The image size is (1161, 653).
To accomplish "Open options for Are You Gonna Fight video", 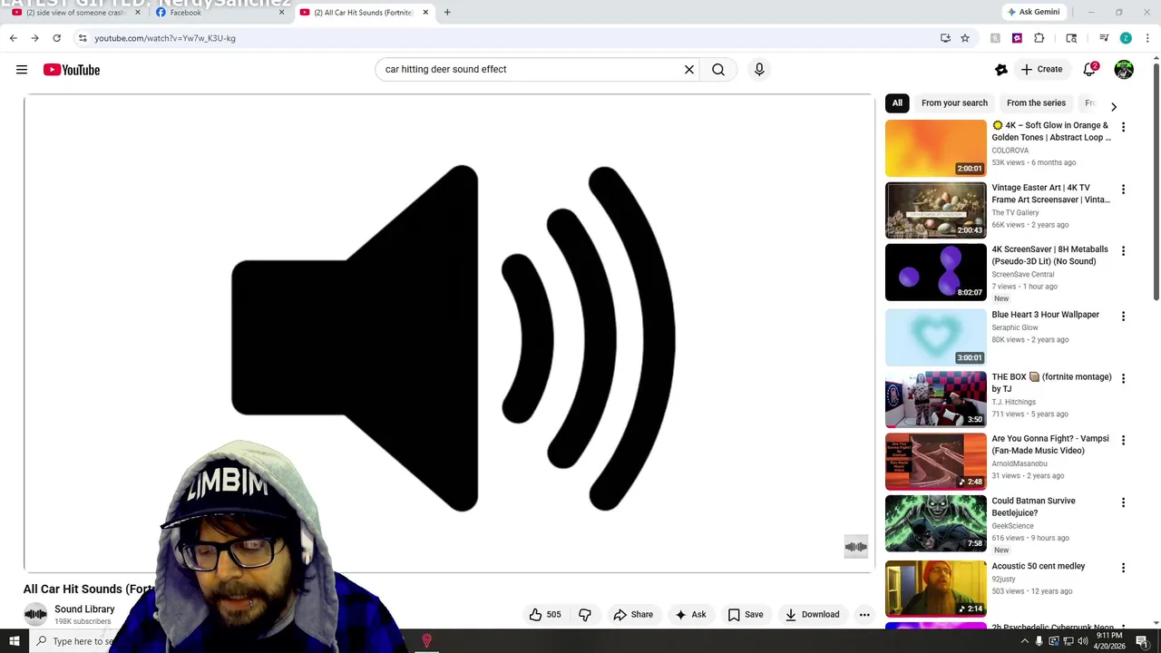I will 1123,440.
